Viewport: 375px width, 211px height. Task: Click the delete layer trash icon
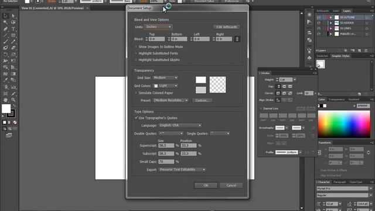point(366,50)
